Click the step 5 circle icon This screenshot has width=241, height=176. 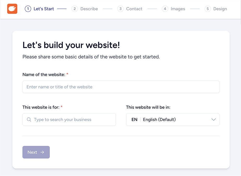coord(208,9)
